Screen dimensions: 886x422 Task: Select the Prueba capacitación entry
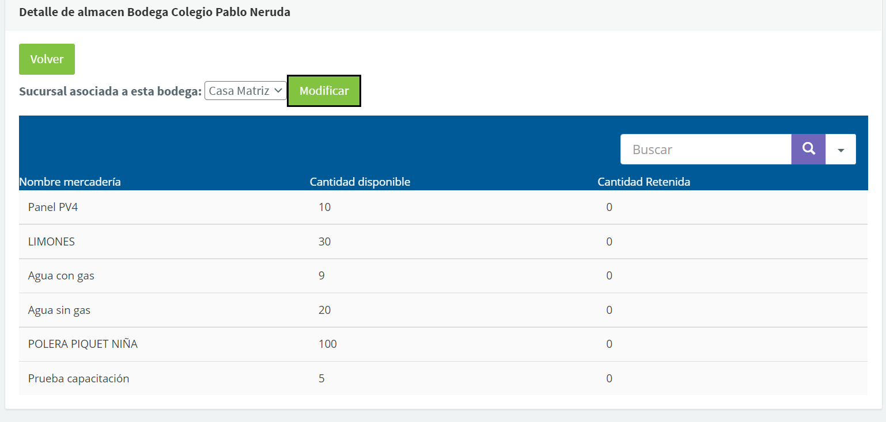click(78, 378)
